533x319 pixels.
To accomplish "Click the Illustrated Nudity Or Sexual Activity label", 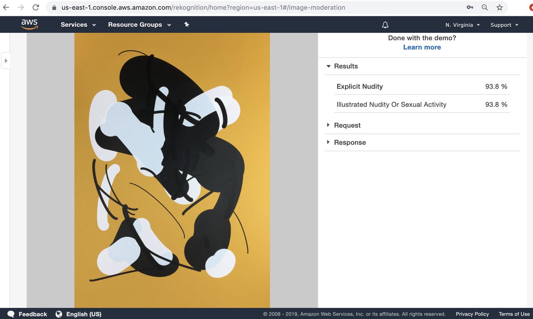I will tap(391, 105).
